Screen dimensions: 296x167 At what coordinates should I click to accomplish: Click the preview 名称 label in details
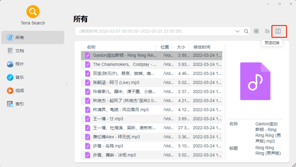pos(234,124)
